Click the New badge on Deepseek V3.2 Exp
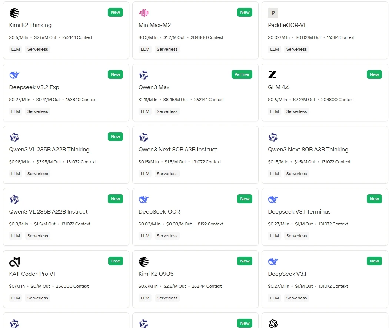This screenshot has height=328, width=392. click(x=115, y=74)
